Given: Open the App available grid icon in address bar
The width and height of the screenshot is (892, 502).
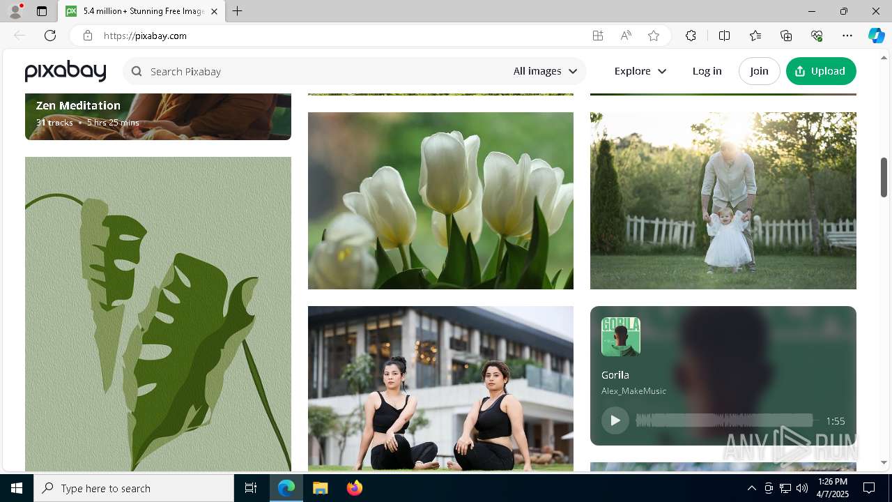Looking at the screenshot, I should click(598, 36).
